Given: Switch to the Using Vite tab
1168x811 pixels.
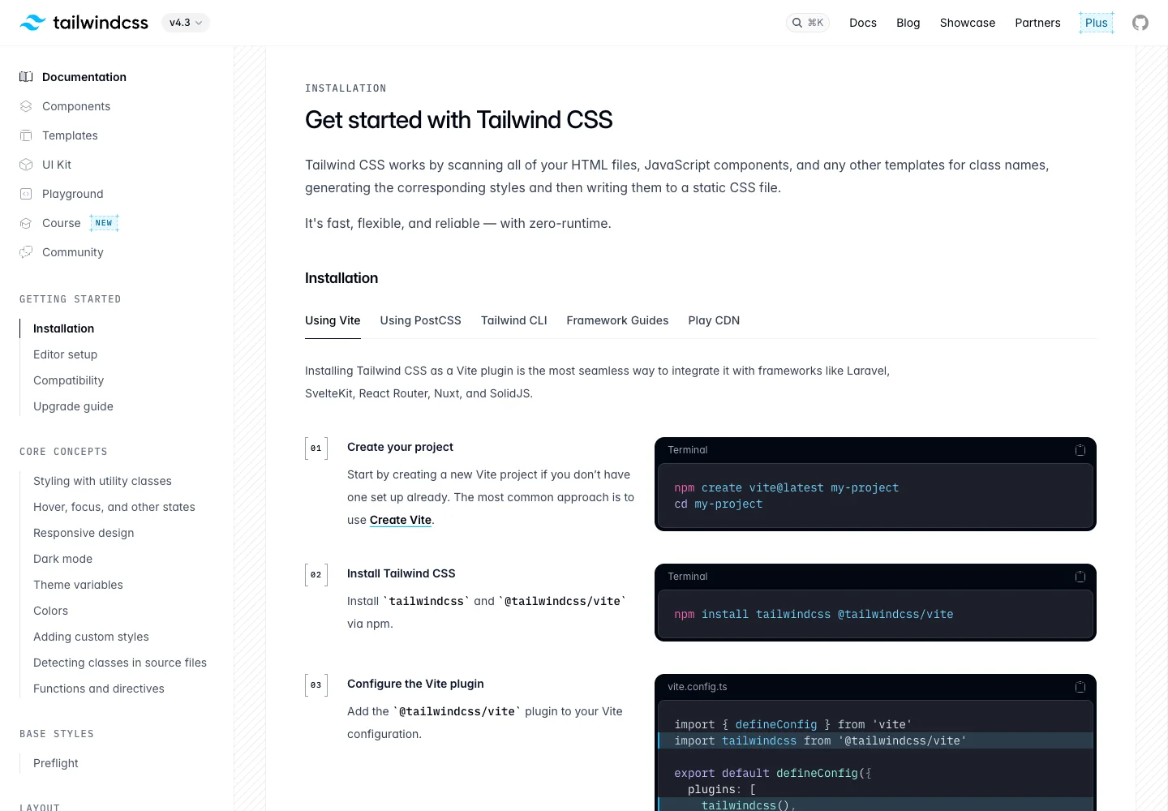Looking at the screenshot, I should point(333,320).
